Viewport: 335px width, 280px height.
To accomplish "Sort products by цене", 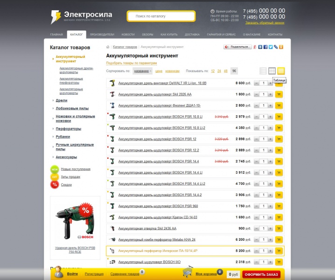I will click(x=159, y=71).
